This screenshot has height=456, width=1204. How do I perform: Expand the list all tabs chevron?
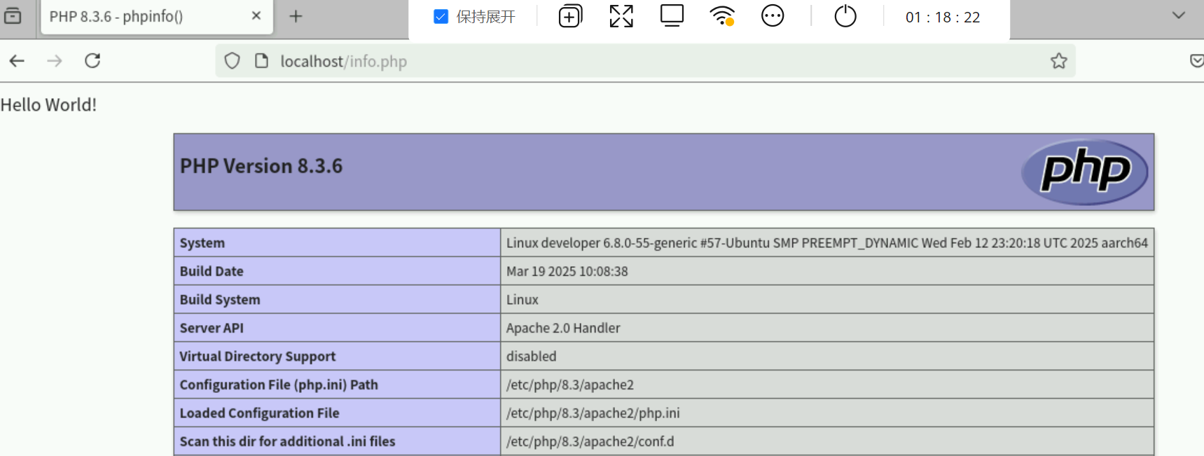(x=1179, y=15)
